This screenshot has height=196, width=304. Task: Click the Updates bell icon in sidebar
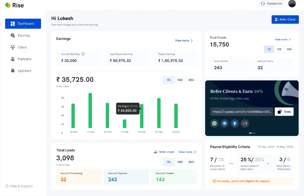pos(13,71)
